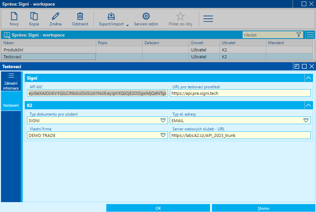Screen dimensions: 316x212
Task: Click into the API klíč field
Action: (x=97, y=93)
